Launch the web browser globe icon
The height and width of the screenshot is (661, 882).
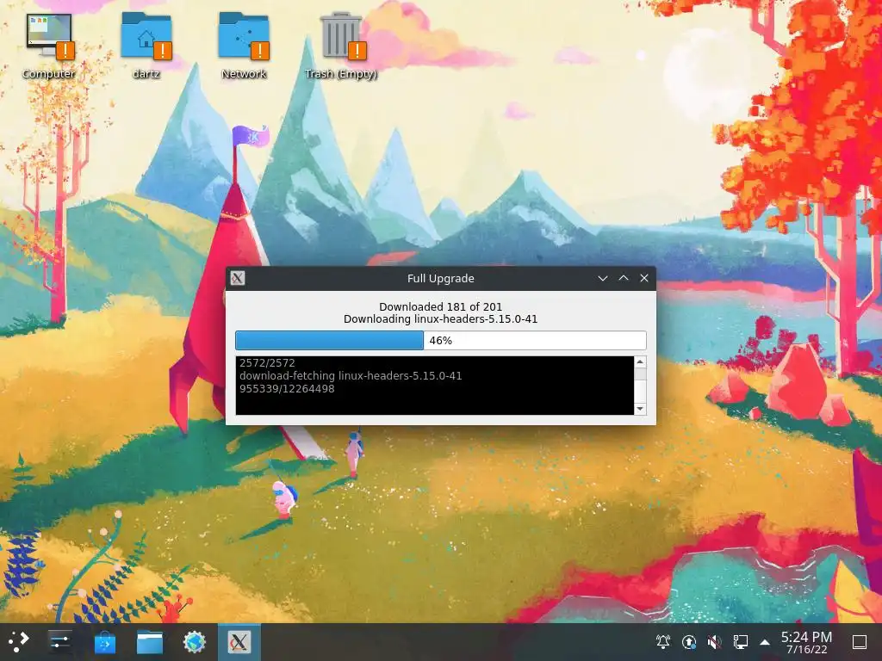pos(195,641)
